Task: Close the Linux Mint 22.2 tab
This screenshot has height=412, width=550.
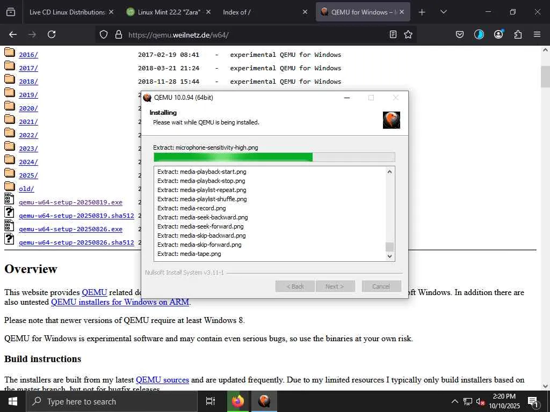Action: tap(208, 12)
